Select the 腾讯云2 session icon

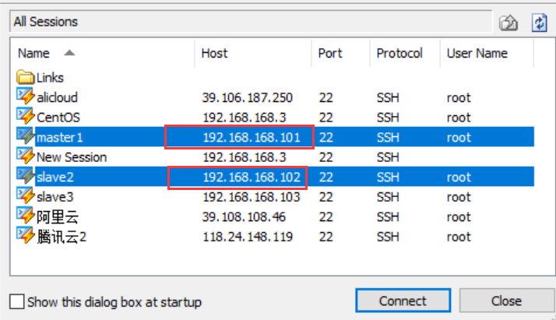pyautogui.click(x=25, y=235)
